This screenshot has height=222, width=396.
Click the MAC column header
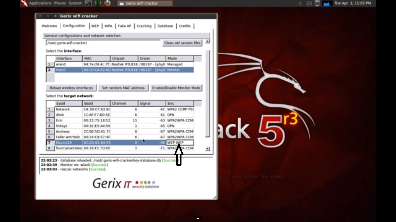click(96, 58)
